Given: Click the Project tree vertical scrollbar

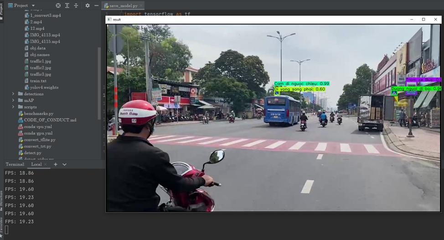Looking at the screenshot, I should point(99,83).
